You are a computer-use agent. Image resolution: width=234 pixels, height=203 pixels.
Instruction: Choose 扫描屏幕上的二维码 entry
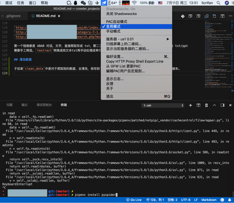tap(136, 44)
